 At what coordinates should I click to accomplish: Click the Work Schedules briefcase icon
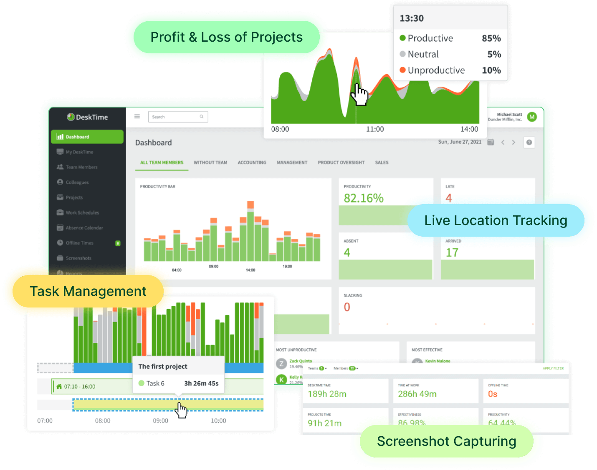tap(60, 212)
